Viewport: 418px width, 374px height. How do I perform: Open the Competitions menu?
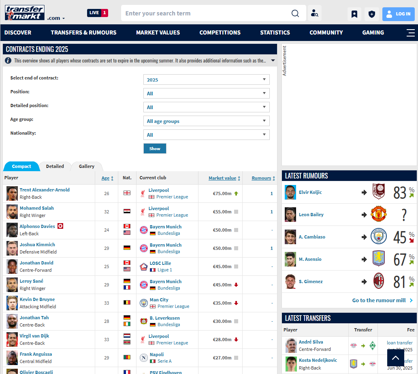(220, 32)
